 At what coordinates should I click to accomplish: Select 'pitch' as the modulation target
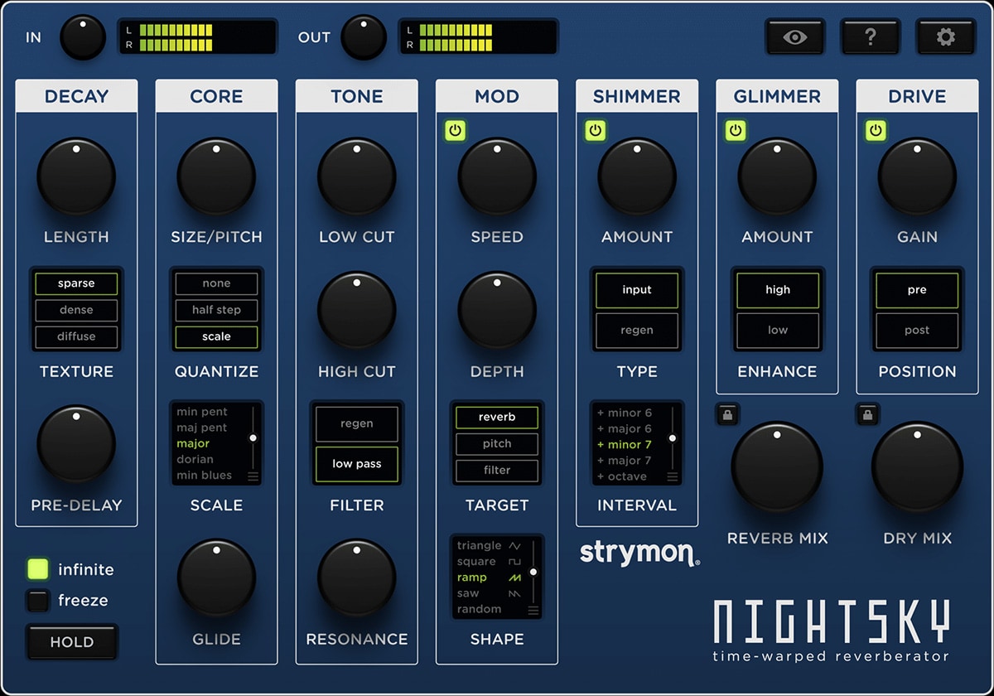496,444
